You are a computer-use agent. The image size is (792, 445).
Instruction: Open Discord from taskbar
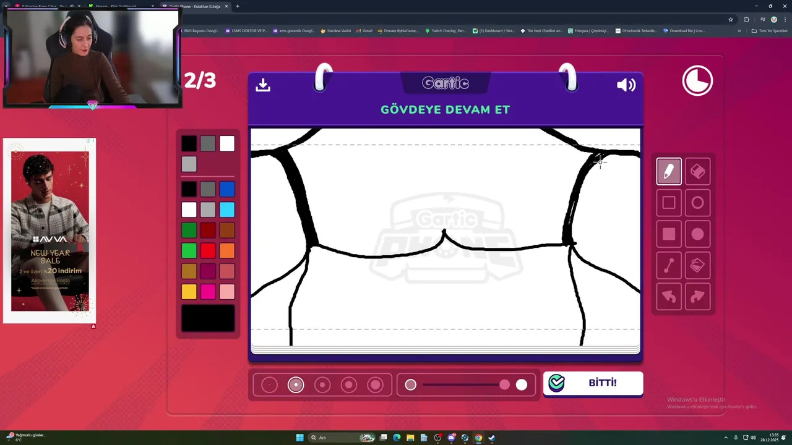click(x=451, y=438)
